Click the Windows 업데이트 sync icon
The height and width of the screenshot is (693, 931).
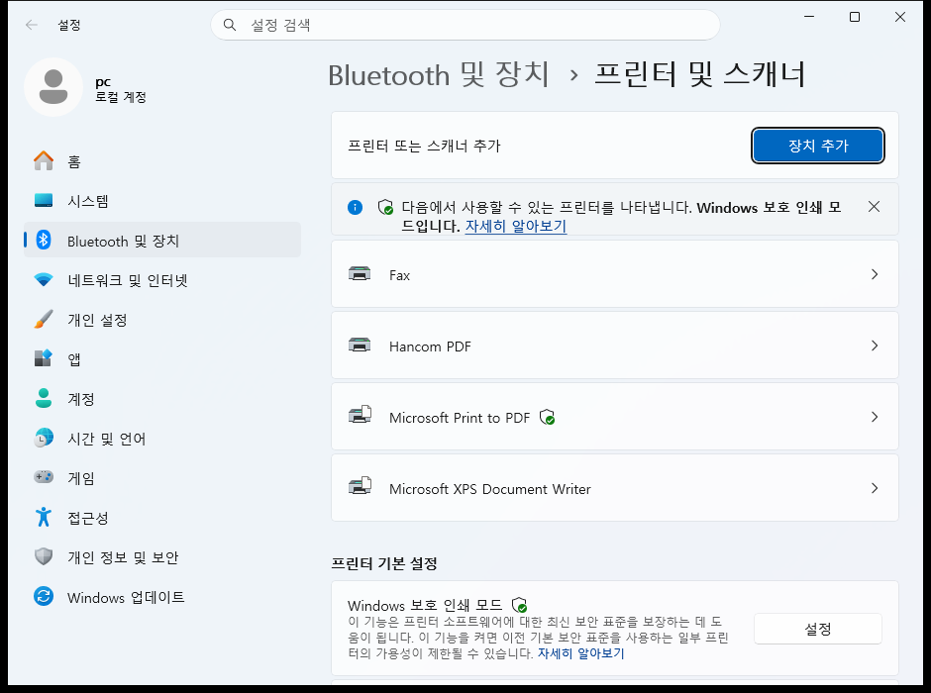(x=44, y=596)
